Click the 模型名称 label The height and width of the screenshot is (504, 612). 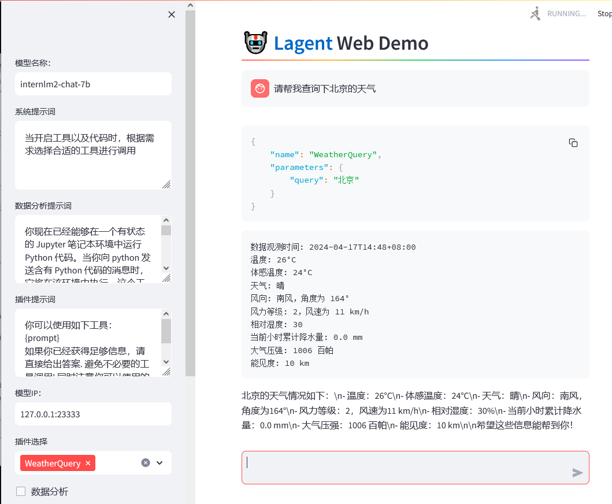pos(33,63)
